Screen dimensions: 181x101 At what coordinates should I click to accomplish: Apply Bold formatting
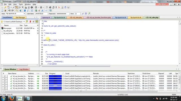point(25,11)
